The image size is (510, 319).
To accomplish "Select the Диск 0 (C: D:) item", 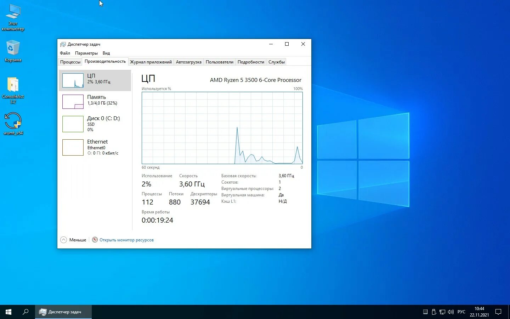I will [x=95, y=124].
